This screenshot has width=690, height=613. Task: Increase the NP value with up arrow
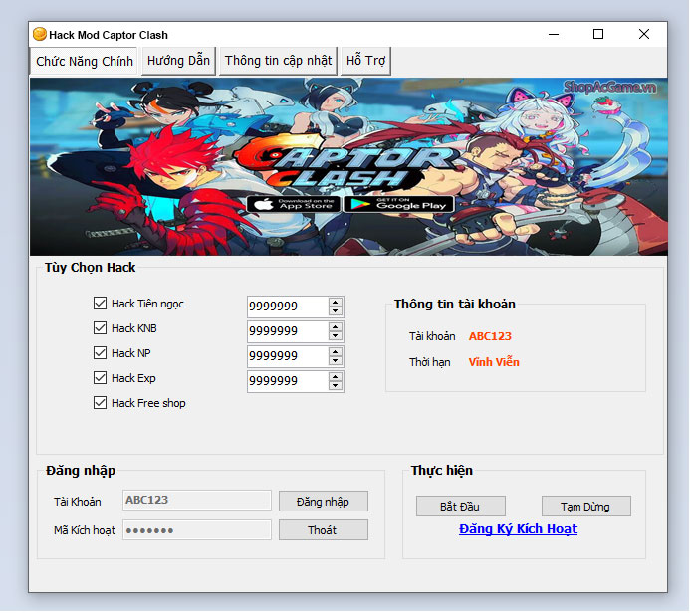pos(336,352)
